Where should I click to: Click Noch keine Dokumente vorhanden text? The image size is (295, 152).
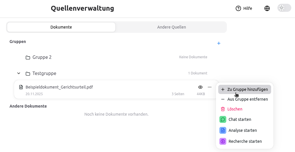116,114
